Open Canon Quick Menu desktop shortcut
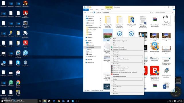Image resolution: width=184 pixels, height=103 pixels. coord(25,24)
